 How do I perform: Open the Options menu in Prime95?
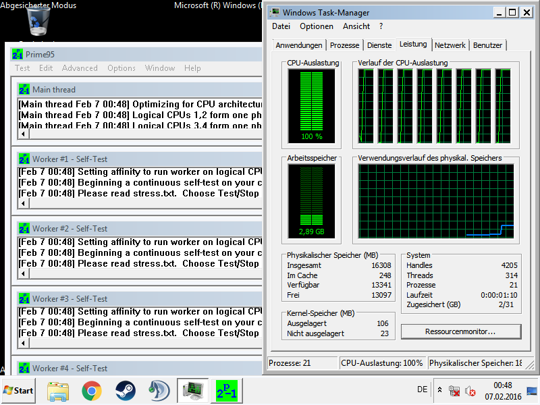(x=122, y=68)
